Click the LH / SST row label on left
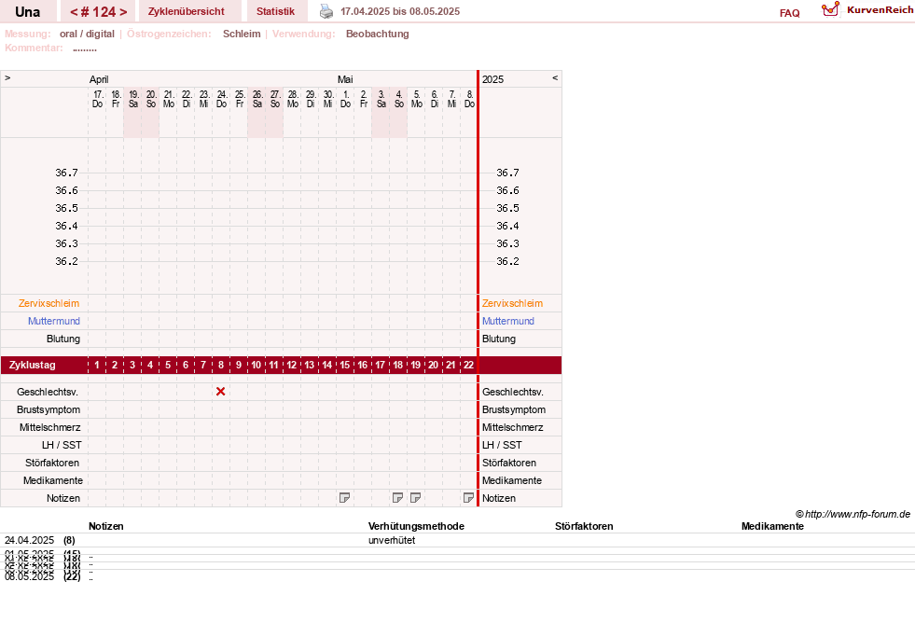The height and width of the screenshot is (637, 915). click(62, 445)
